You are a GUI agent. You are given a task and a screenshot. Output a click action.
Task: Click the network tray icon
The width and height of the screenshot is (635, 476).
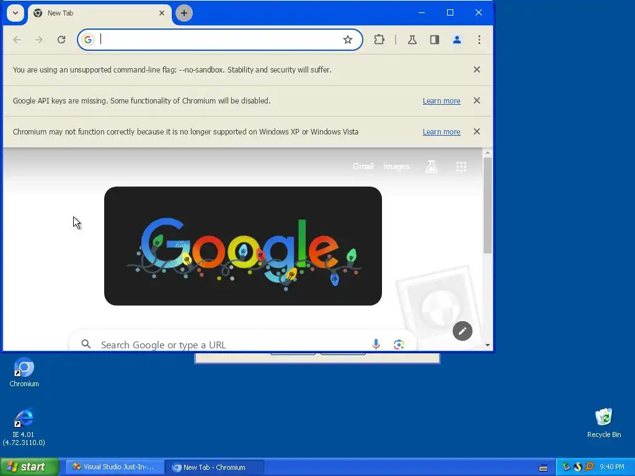pos(566,467)
